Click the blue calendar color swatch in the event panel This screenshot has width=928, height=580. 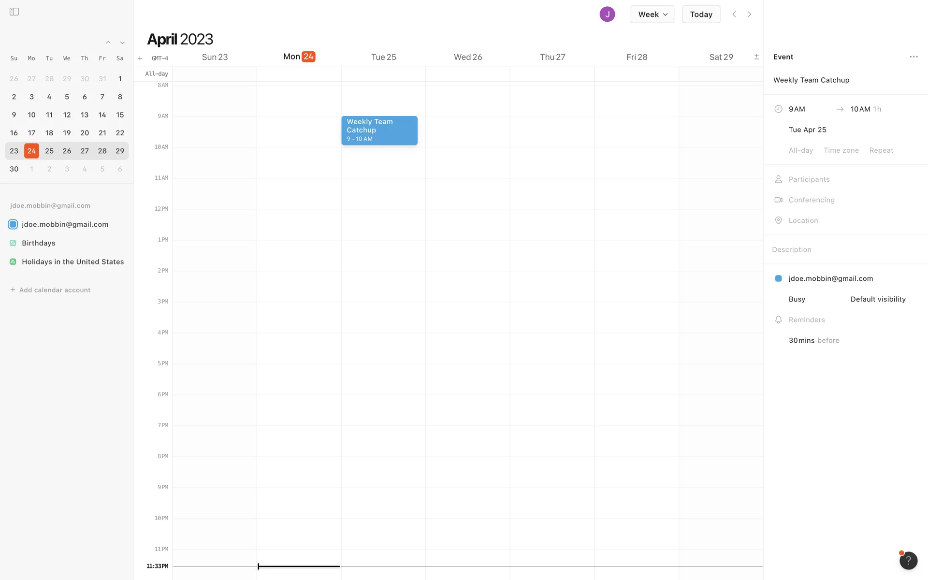(778, 278)
